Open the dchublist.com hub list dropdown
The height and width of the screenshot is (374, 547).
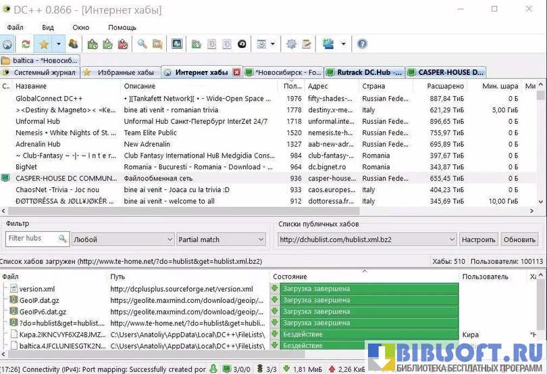(367, 239)
